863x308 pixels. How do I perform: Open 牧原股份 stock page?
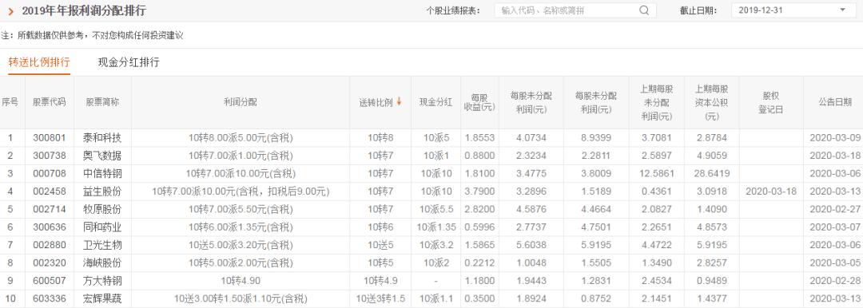point(103,210)
